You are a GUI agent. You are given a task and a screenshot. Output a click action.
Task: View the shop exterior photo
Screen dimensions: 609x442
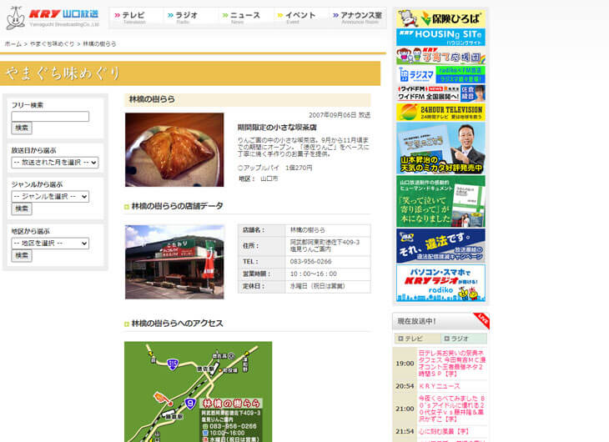(174, 262)
